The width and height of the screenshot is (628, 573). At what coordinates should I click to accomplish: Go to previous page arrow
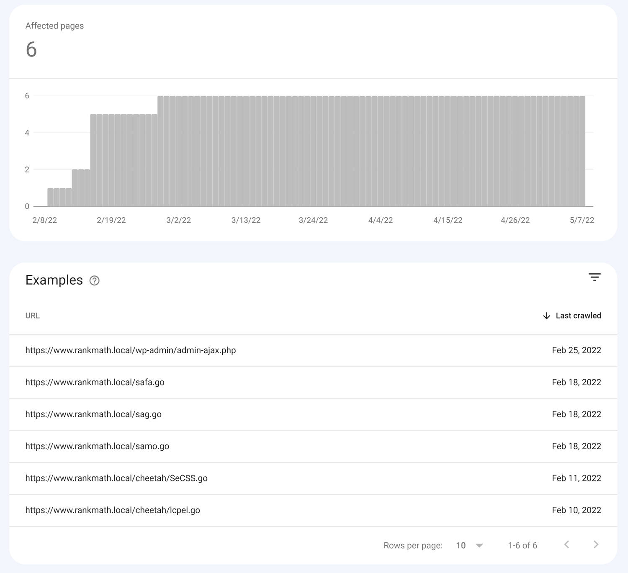point(566,545)
